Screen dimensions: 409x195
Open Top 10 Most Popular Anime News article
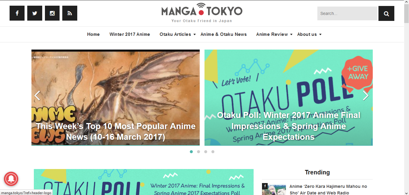[116, 131]
